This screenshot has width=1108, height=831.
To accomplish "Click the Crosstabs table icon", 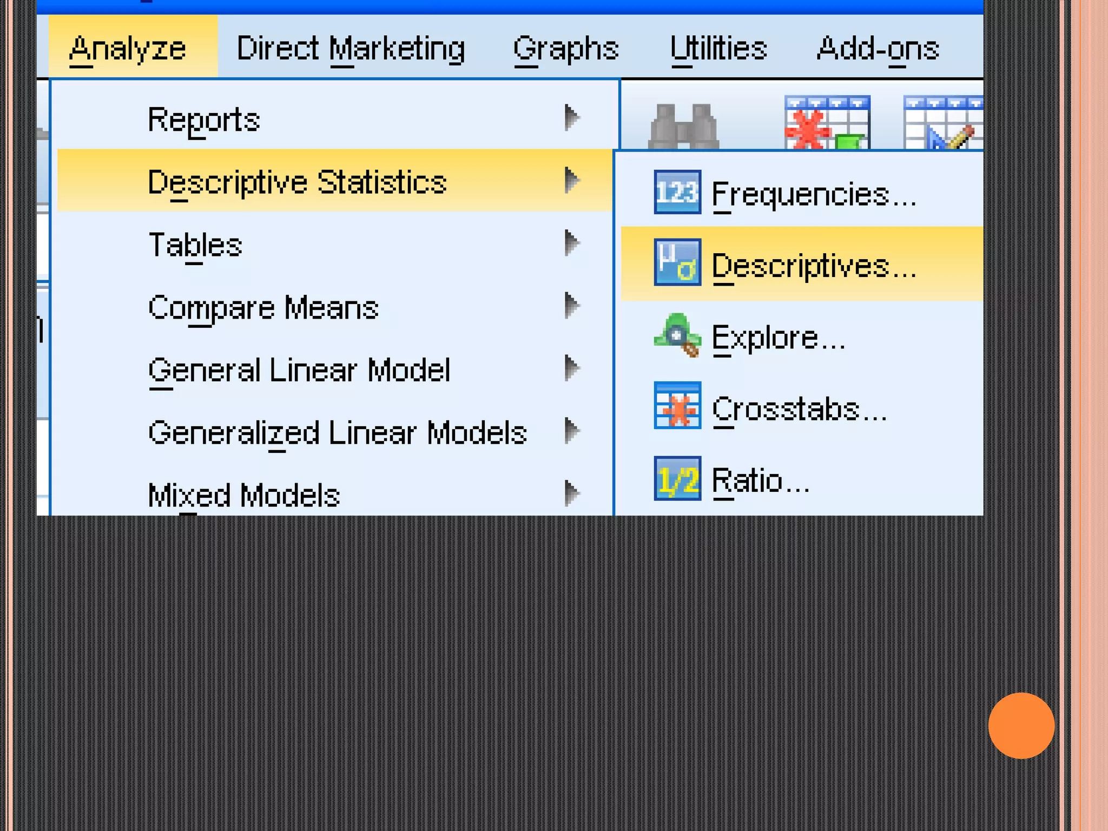I will [677, 405].
